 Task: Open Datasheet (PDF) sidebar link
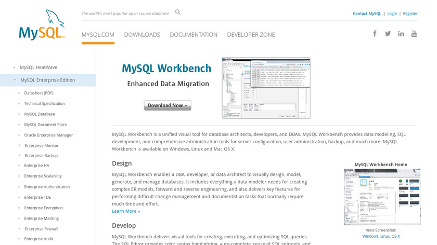pos(38,93)
